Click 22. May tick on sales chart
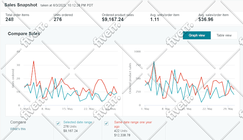 (x=207, y=109)
